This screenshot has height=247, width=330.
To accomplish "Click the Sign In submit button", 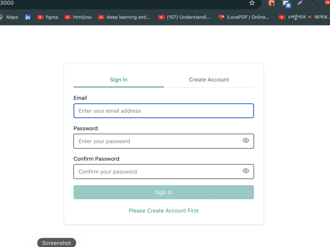I will click(164, 192).
